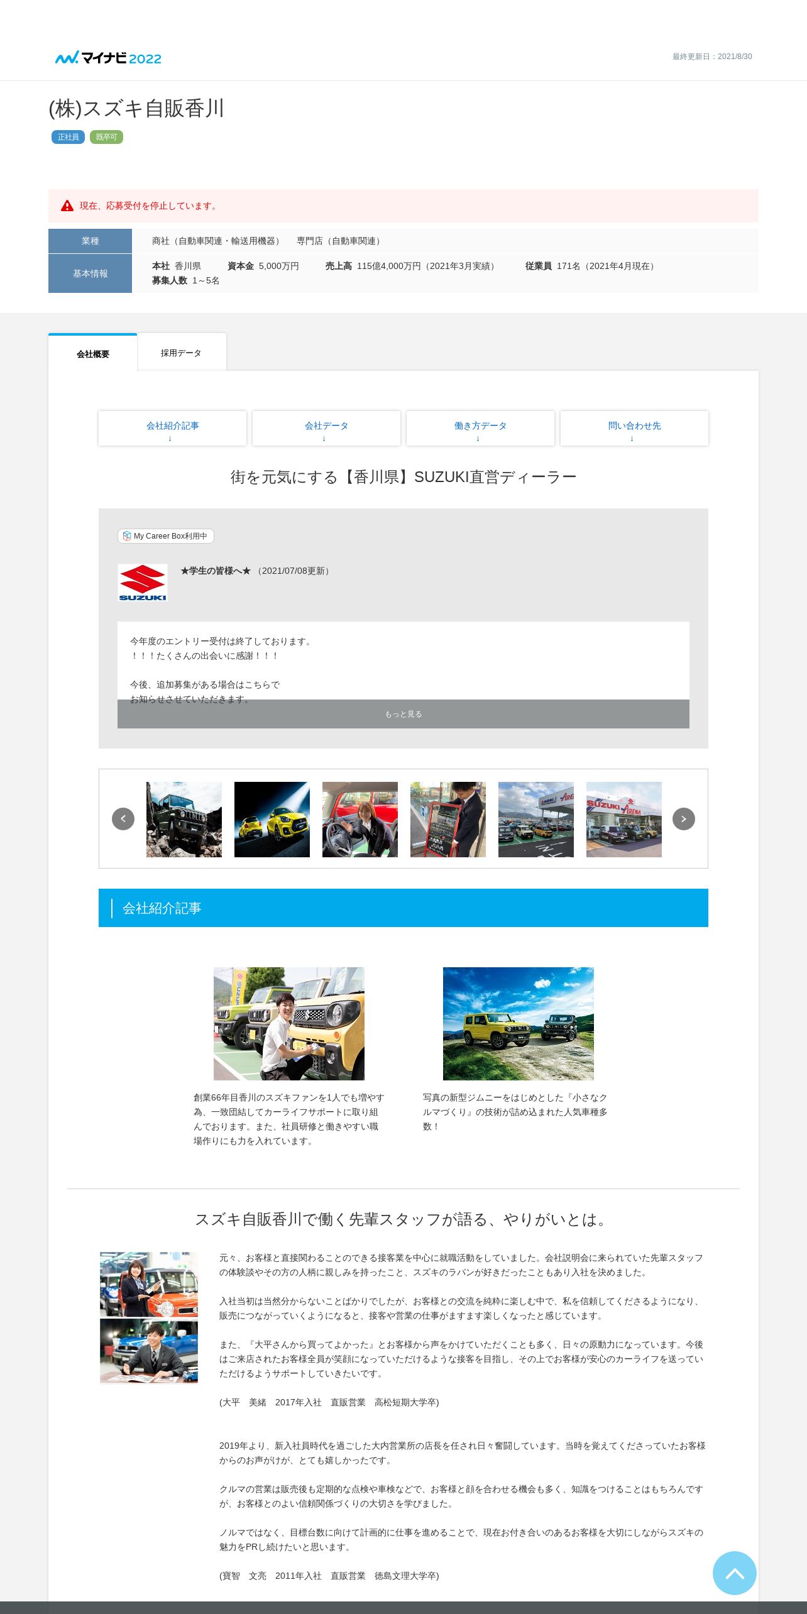Image resolution: width=807 pixels, height=1614 pixels.
Task: Click the 既卒可 badge
Action: (x=106, y=137)
